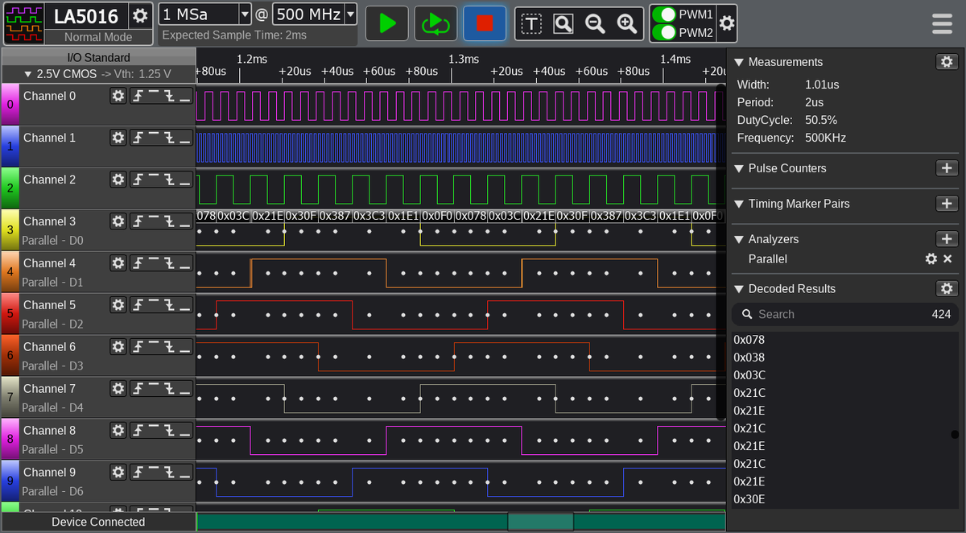Open Parallel analyzer settings gear

(931, 259)
